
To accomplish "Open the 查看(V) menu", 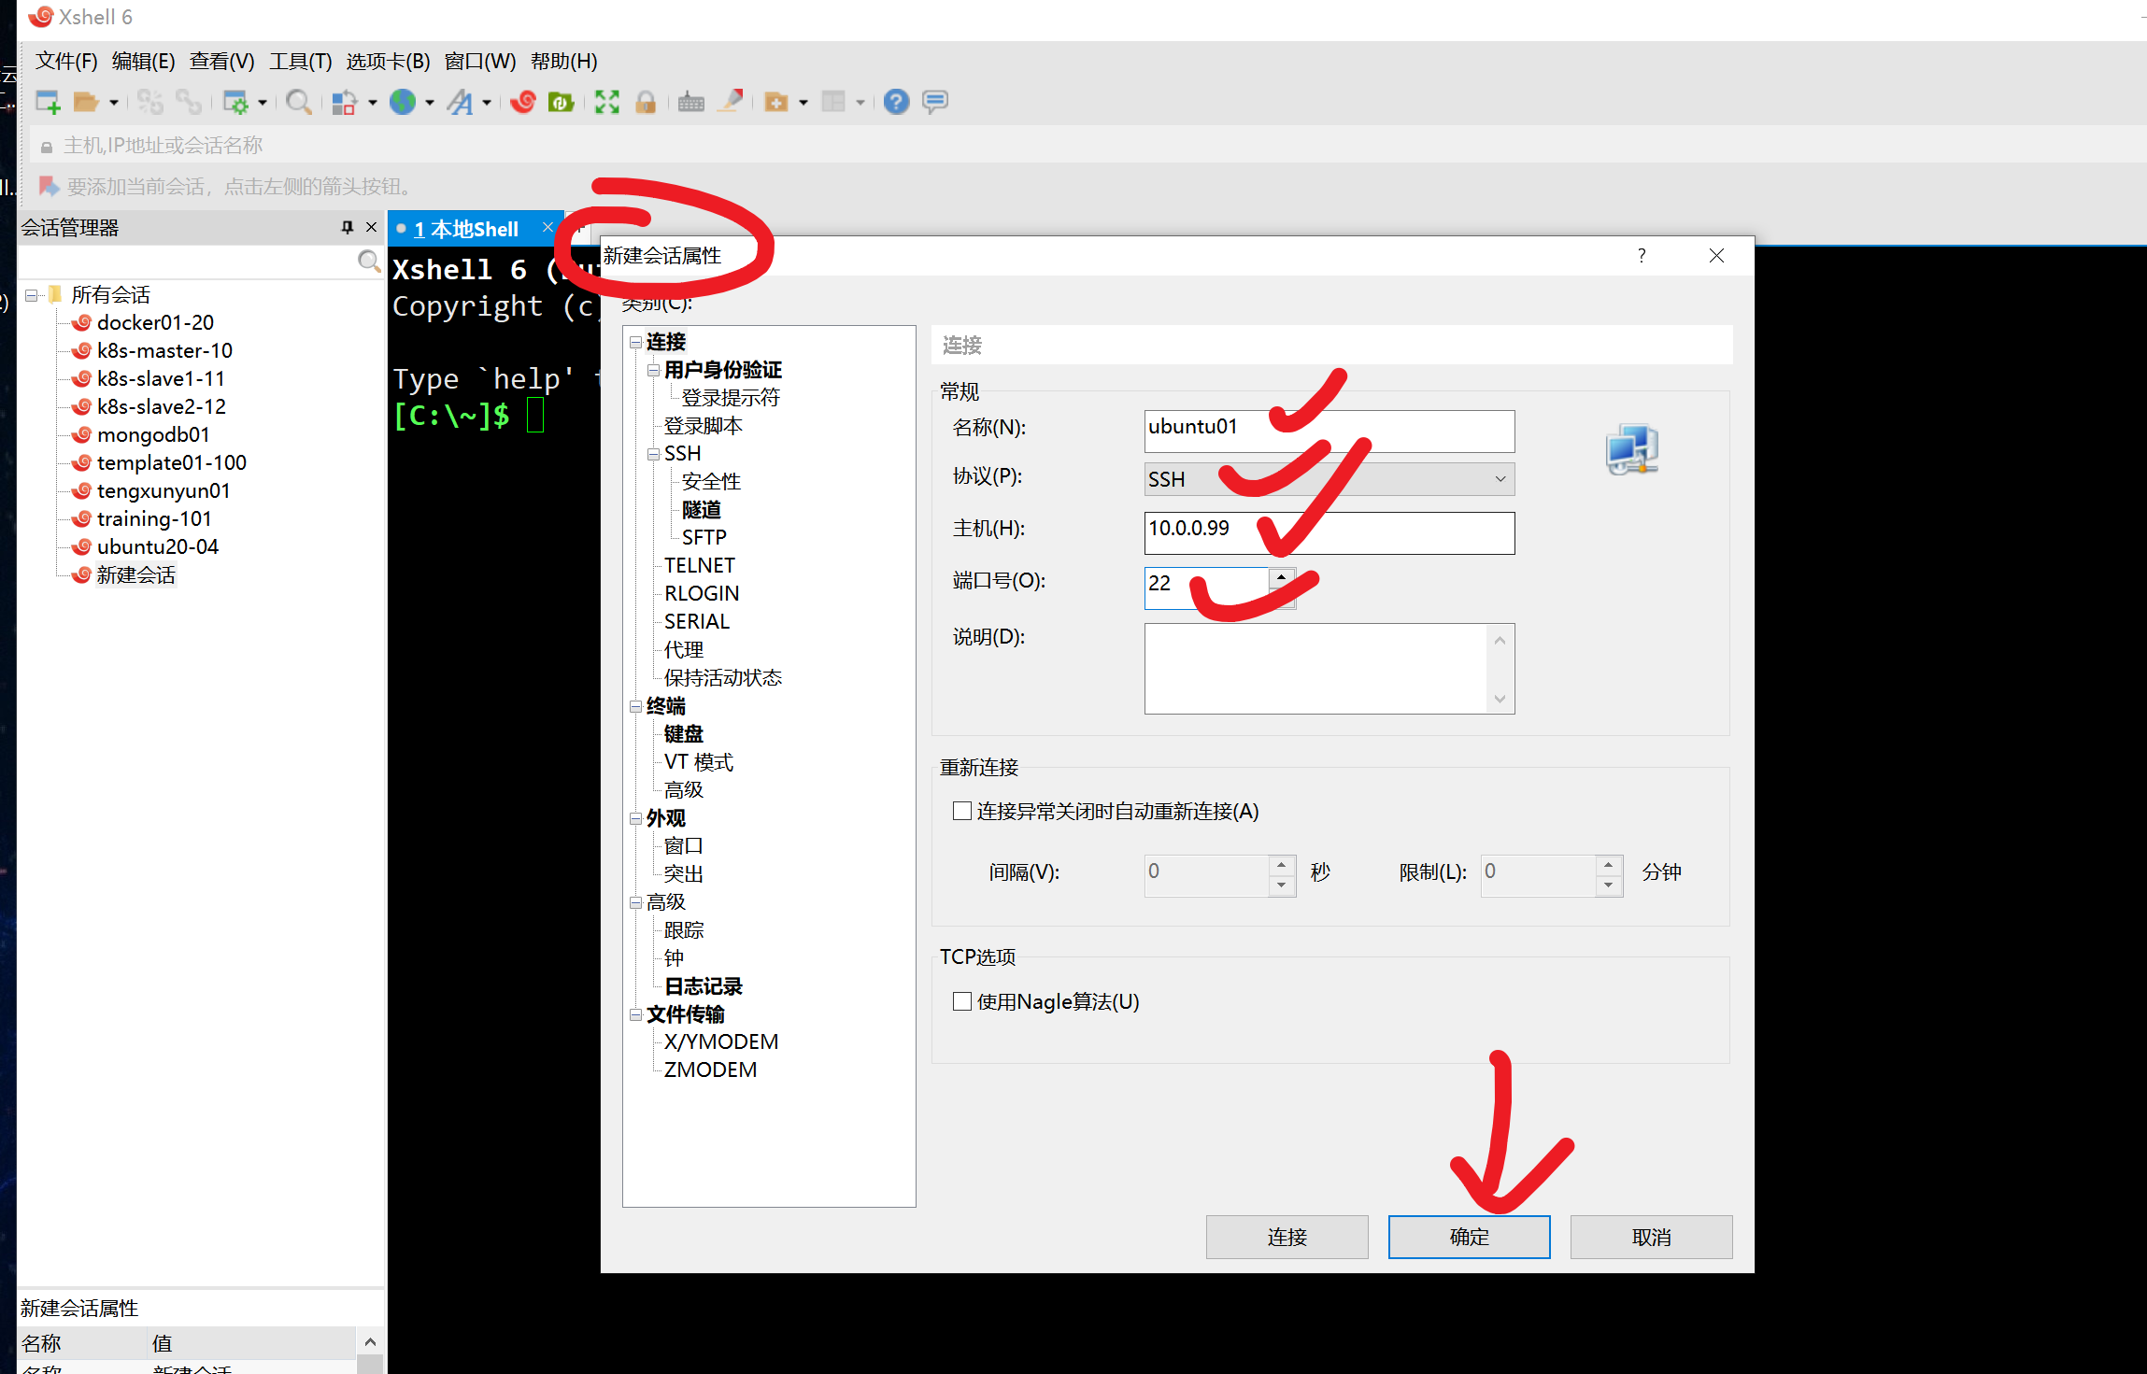I will tap(221, 62).
